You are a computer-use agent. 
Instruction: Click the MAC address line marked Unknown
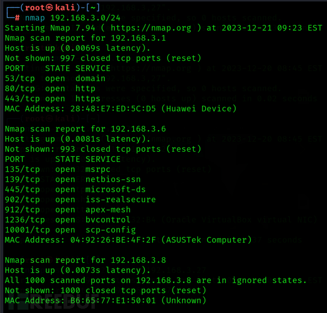pyautogui.click(x=105, y=300)
